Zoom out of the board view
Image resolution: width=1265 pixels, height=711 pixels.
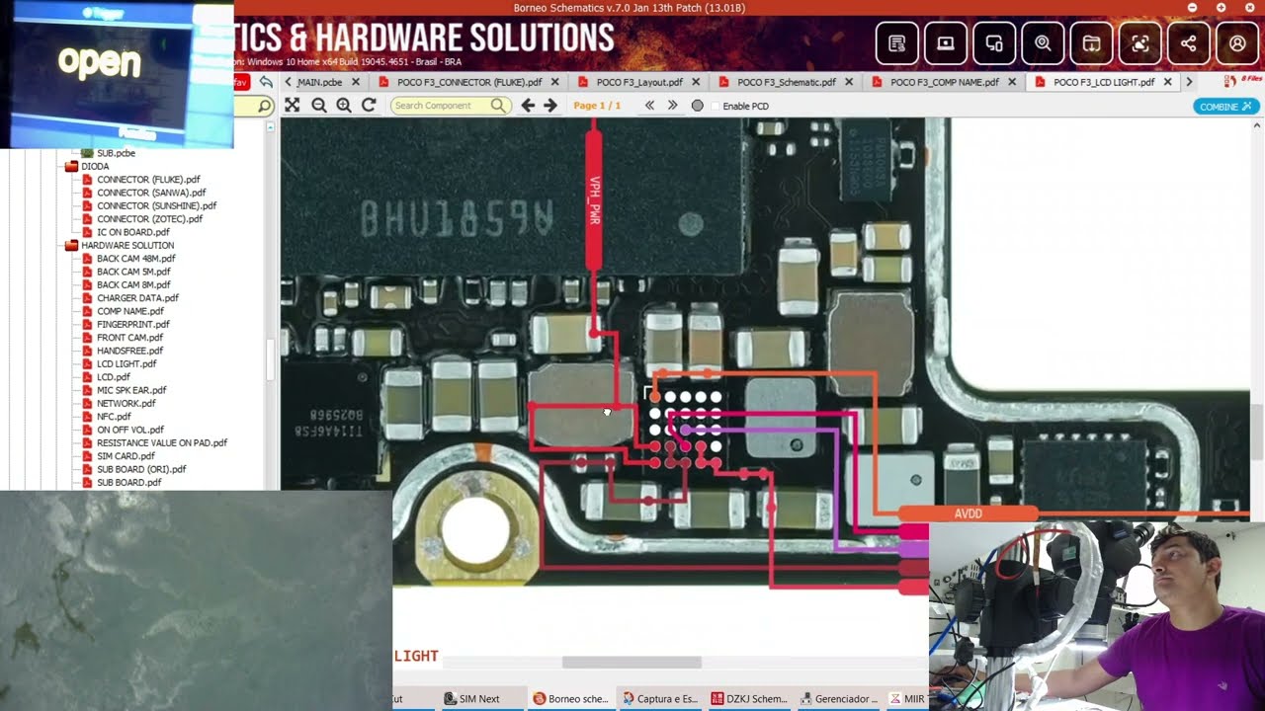[x=318, y=105]
